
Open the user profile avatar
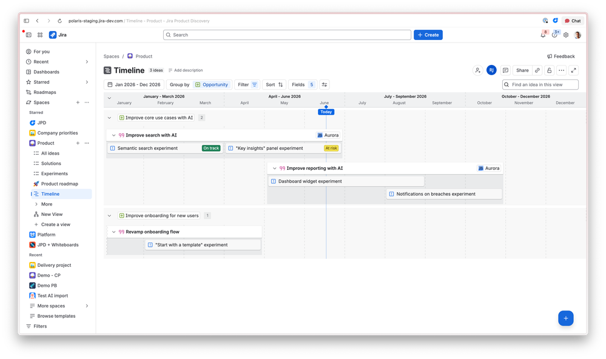(577, 35)
